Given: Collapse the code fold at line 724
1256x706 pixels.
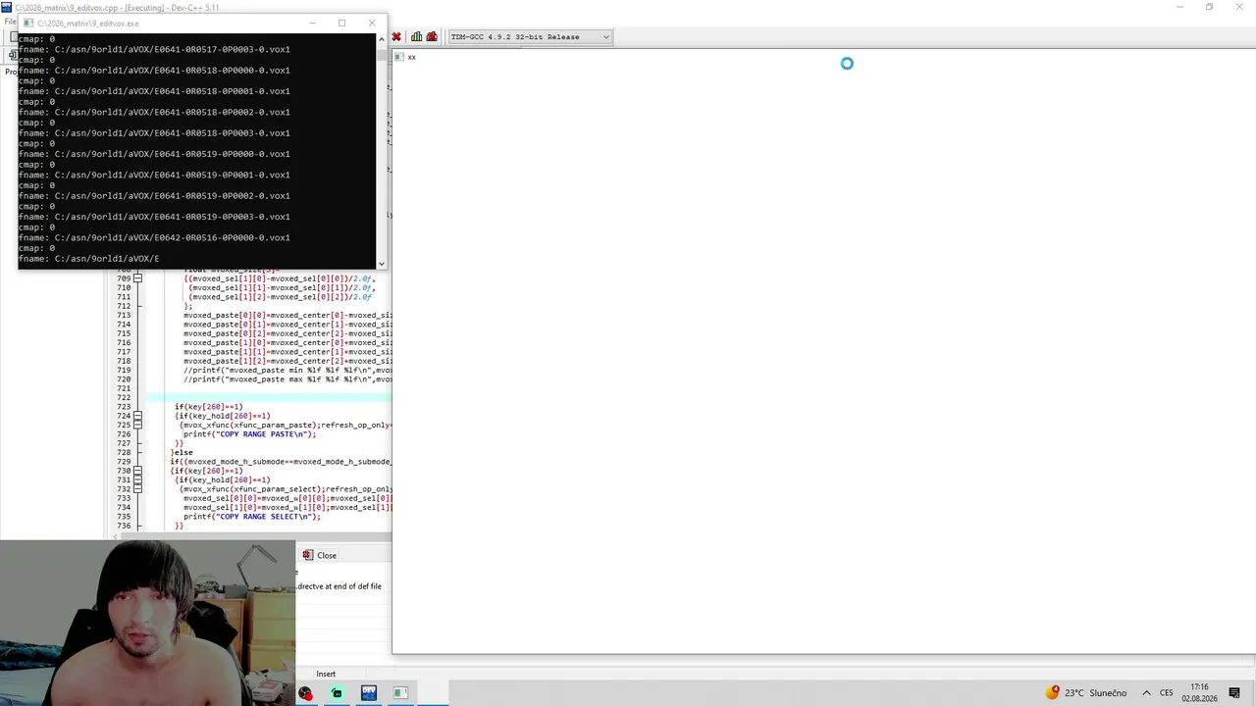Looking at the screenshot, I should pyautogui.click(x=137, y=416).
